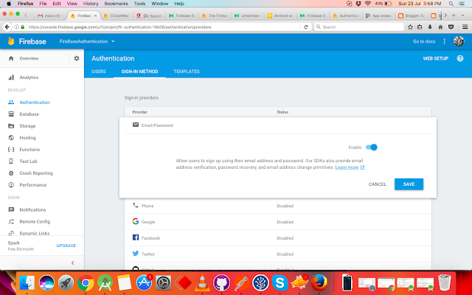Open the Firefox History menu

coord(91,4)
